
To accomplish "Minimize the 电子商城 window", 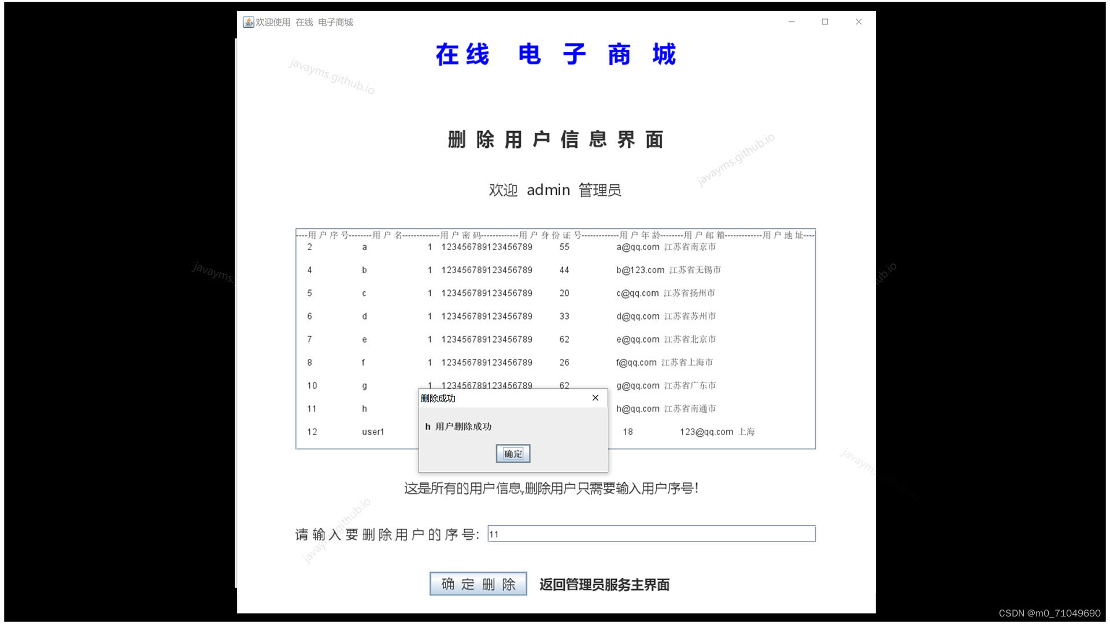I will [x=791, y=22].
